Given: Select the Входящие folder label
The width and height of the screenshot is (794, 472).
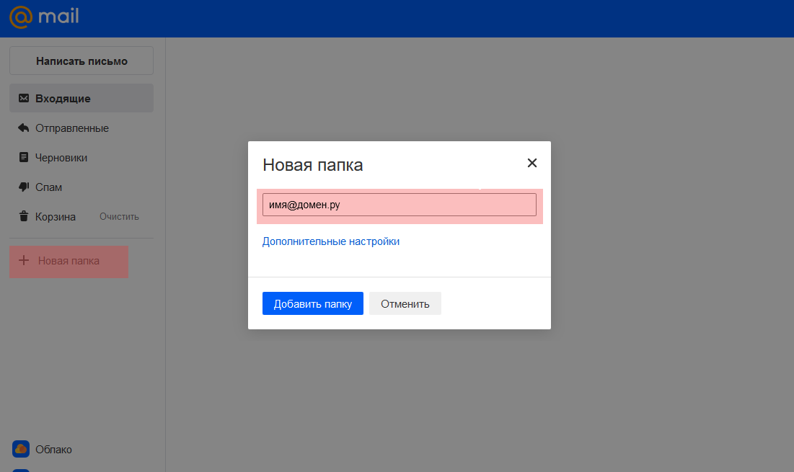Looking at the screenshot, I should (63, 99).
